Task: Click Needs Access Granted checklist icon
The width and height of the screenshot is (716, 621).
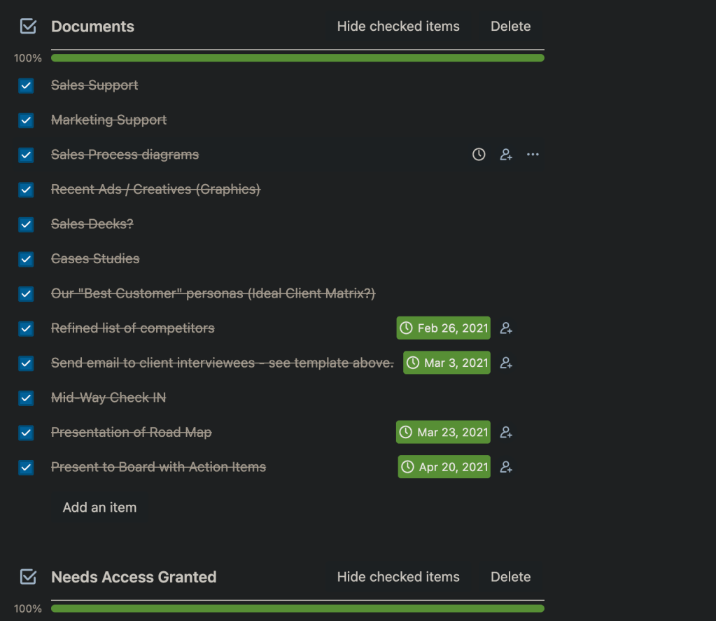Action: click(x=28, y=577)
